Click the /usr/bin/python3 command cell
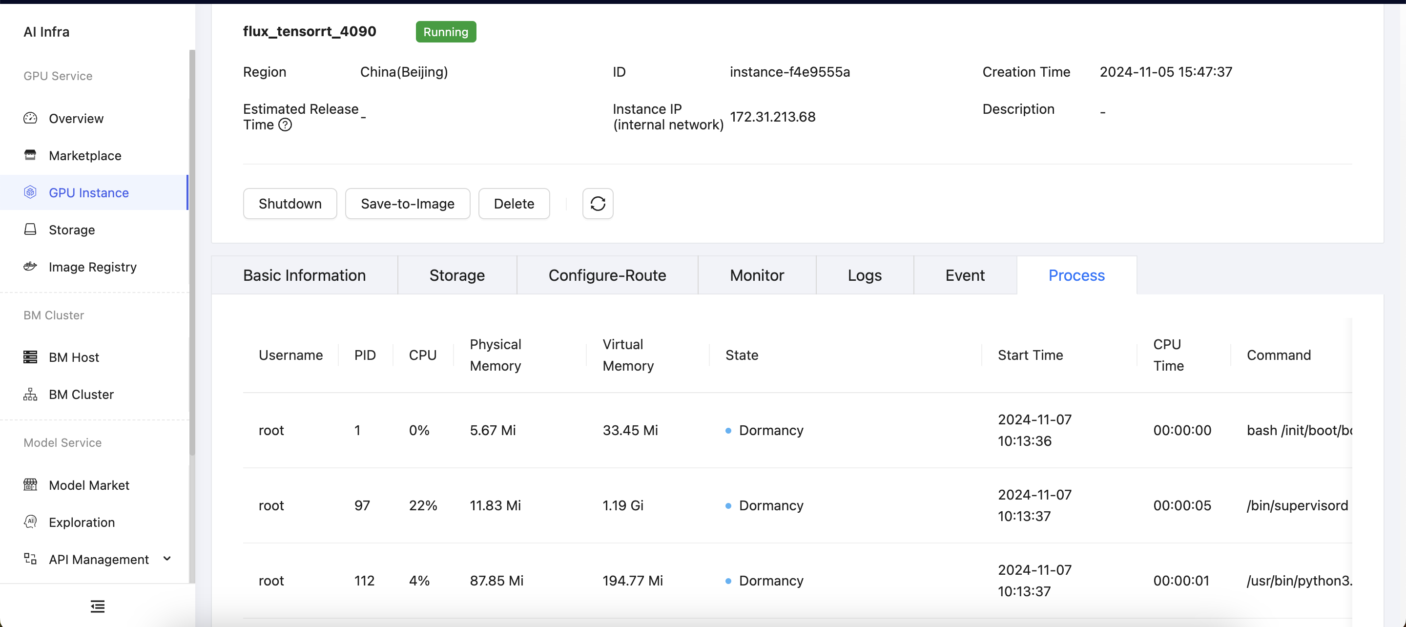1406x627 pixels. pos(1299,581)
